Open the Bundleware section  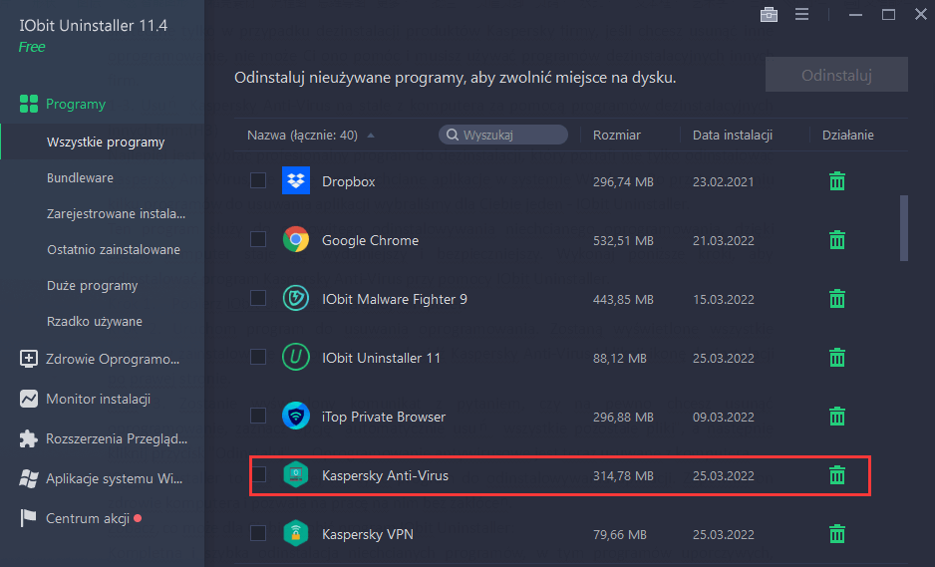coord(80,177)
